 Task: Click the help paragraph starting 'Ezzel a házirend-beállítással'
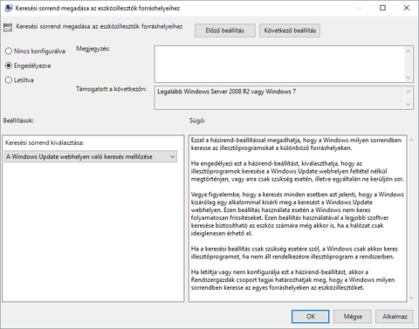pos(296,144)
